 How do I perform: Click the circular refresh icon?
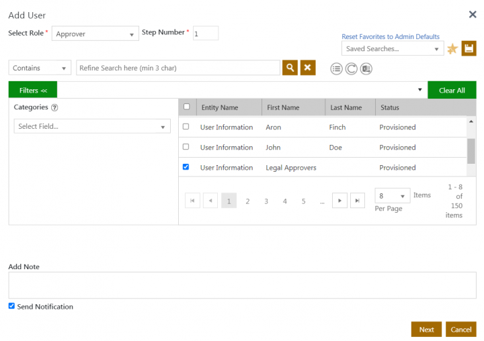tap(351, 68)
